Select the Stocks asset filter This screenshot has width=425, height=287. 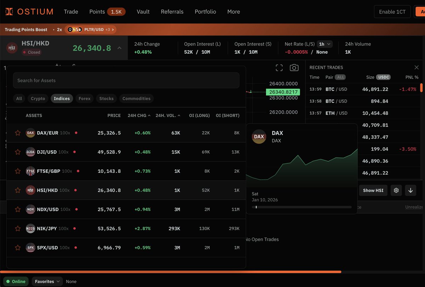[106, 99]
